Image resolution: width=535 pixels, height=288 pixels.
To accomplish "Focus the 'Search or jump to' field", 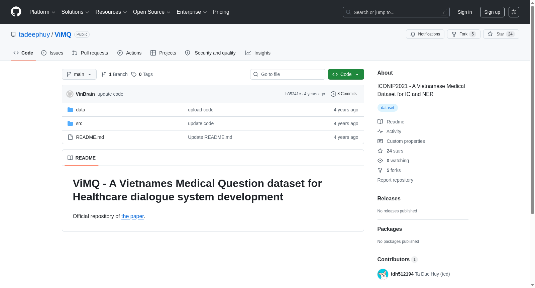I will tap(396, 12).
